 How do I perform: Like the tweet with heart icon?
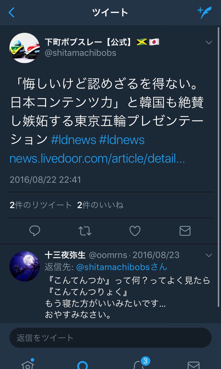pos(135,231)
